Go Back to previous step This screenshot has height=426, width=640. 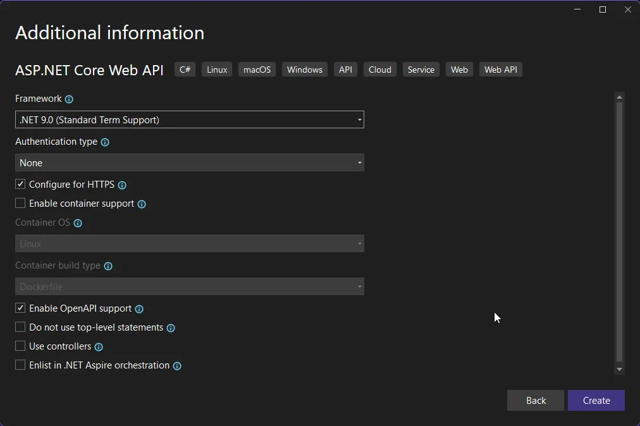click(x=535, y=401)
